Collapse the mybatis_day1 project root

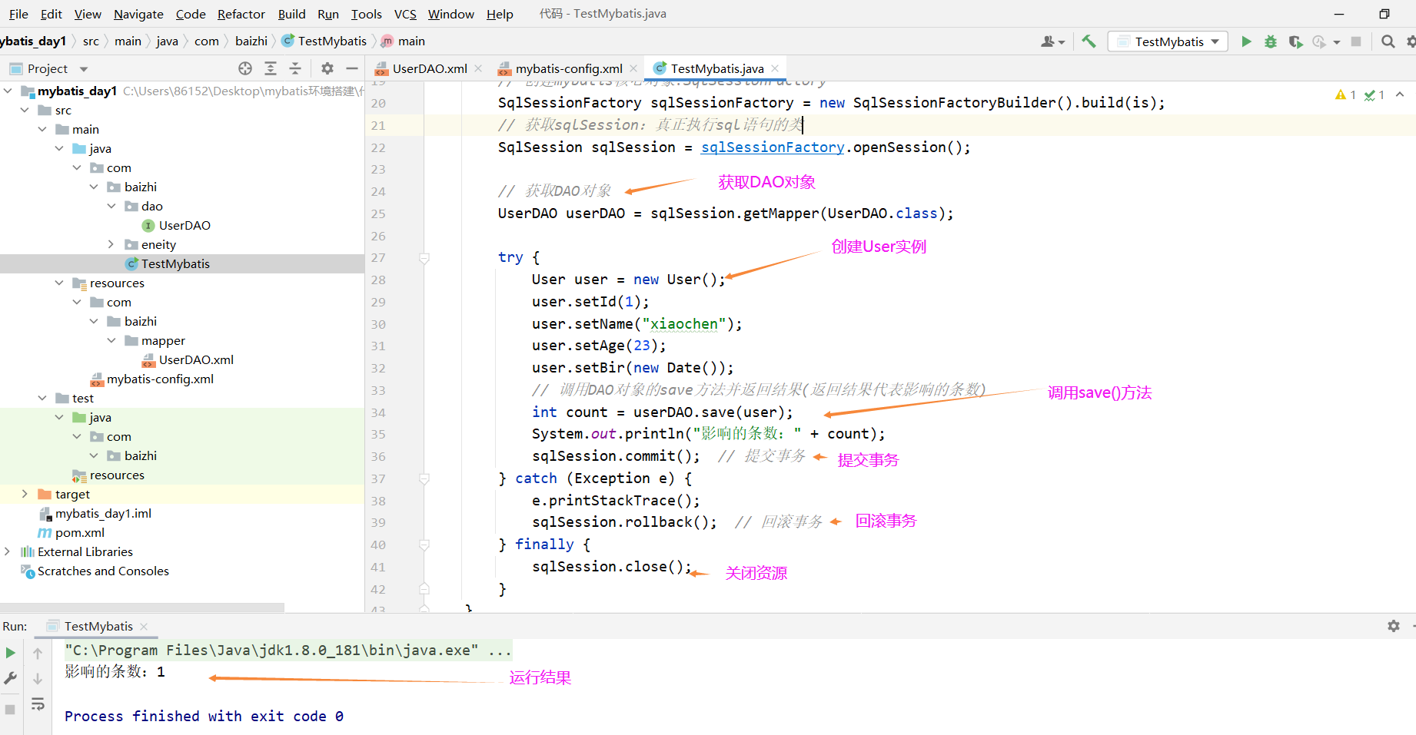pos(8,91)
